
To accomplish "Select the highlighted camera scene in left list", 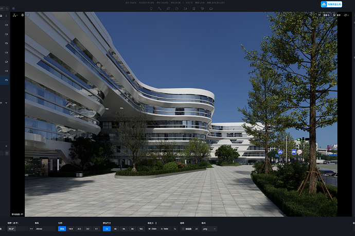I will pos(6,80).
